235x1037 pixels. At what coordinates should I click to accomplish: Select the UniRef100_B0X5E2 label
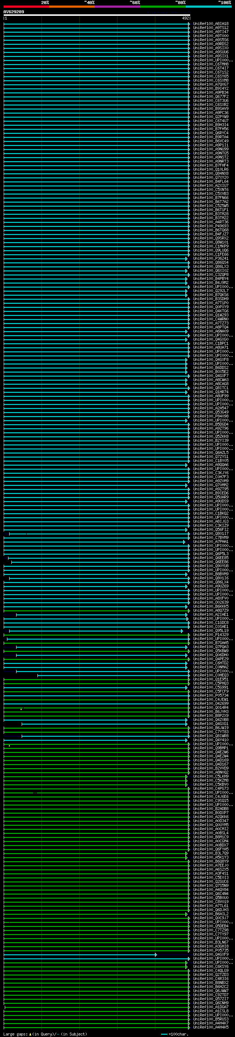click(211, 372)
